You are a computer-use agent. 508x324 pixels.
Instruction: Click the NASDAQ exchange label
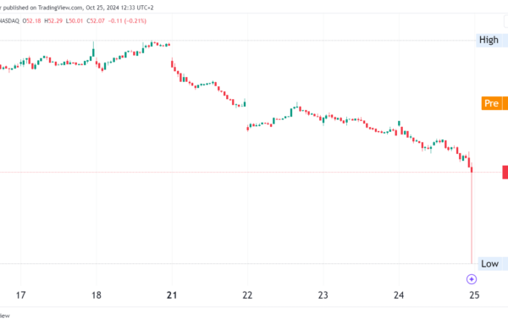click(9, 21)
